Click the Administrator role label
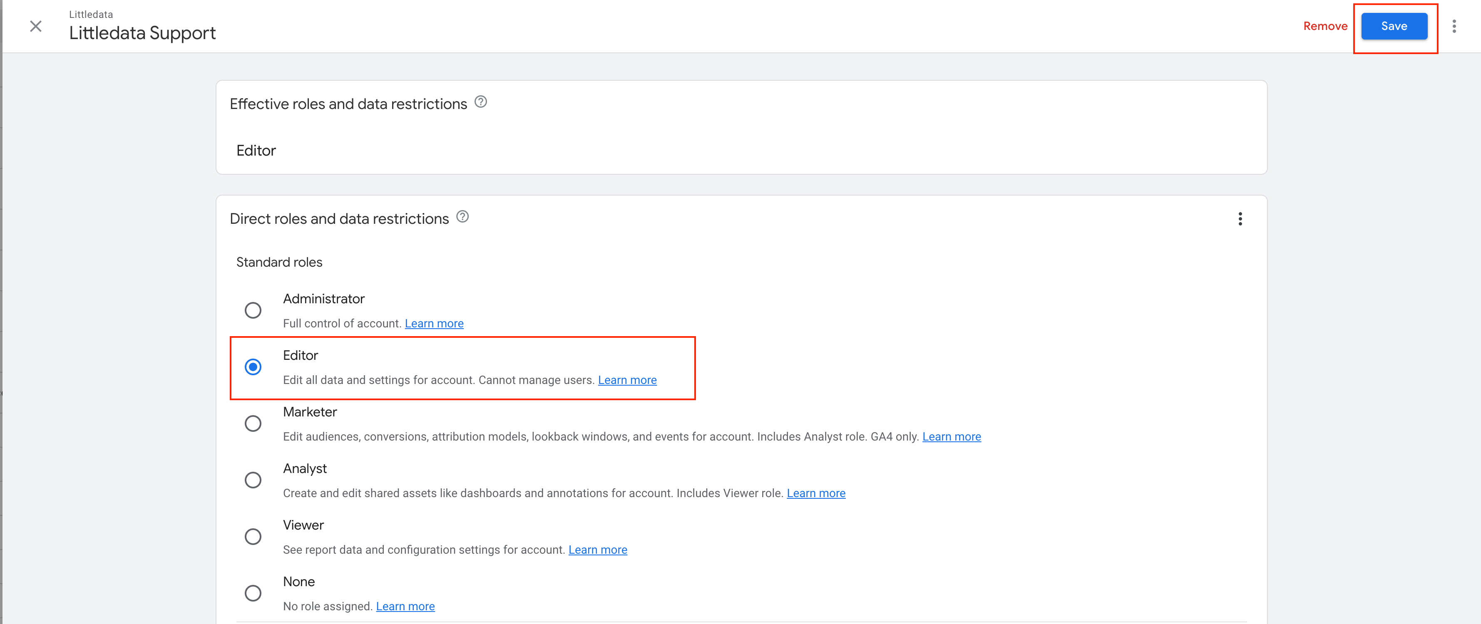Screen dimensions: 1481x624 324,299
